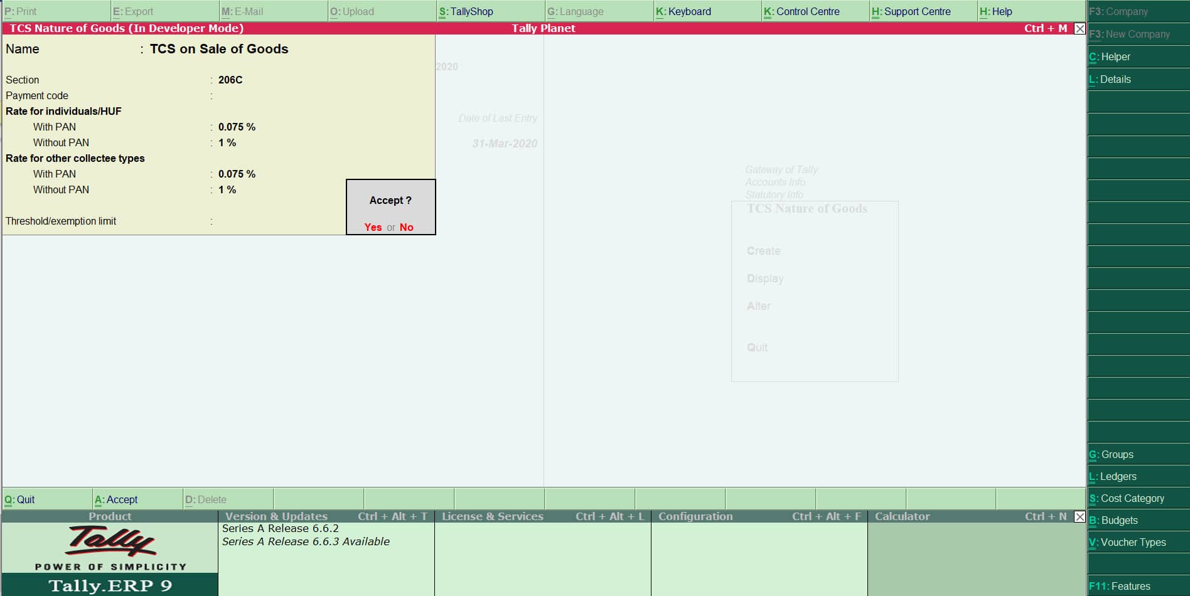
Task: Click individuals/HUF With PAN rate 0.075 %
Action: coord(237,127)
